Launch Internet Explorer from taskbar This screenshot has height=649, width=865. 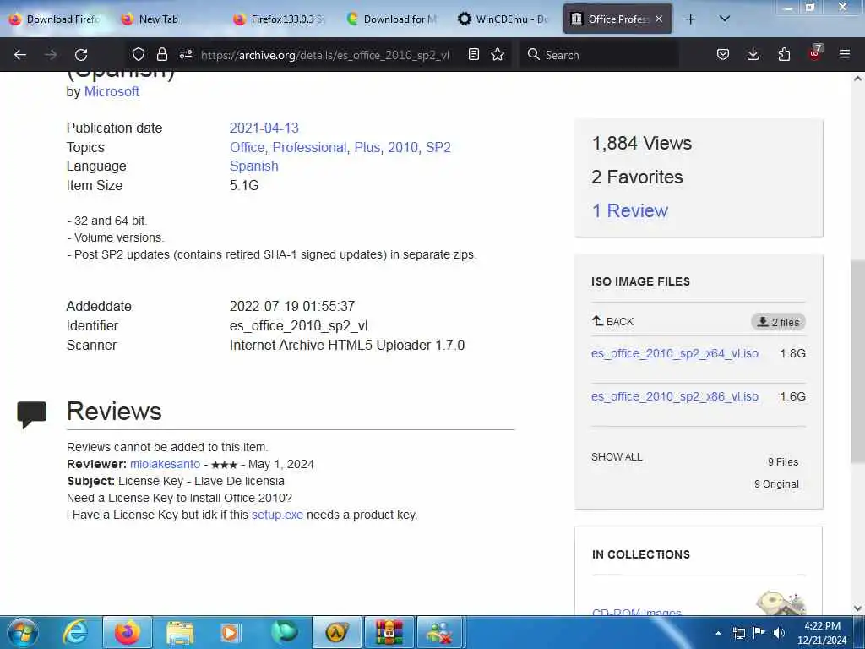pyautogui.click(x=75, y=632)
